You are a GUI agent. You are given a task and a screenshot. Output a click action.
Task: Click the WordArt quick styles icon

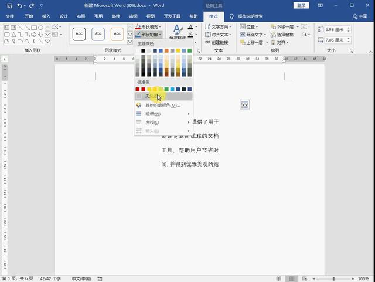point(178,31)
